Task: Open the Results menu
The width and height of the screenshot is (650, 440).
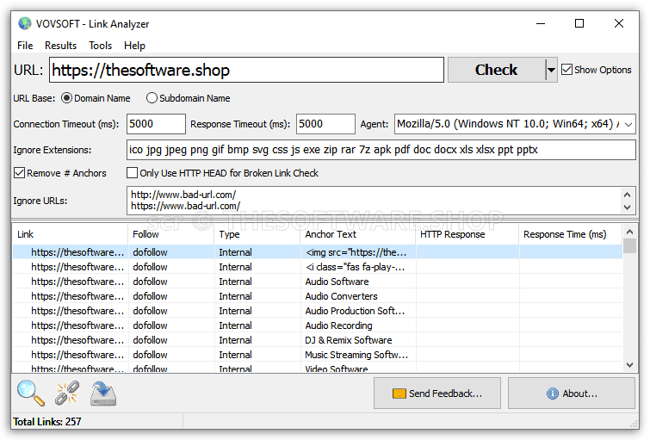Action: click(x=60, y=45)
